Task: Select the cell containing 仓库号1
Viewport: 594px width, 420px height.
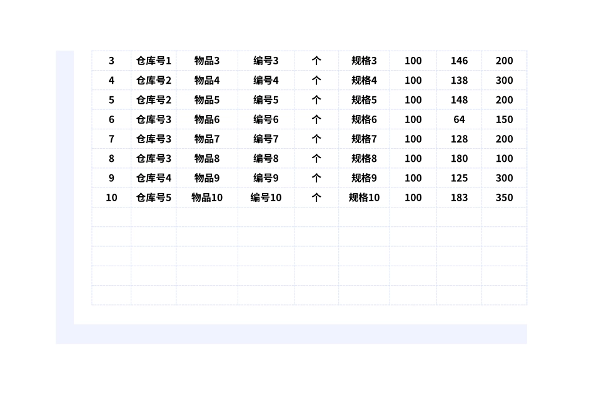Action: 153,61
